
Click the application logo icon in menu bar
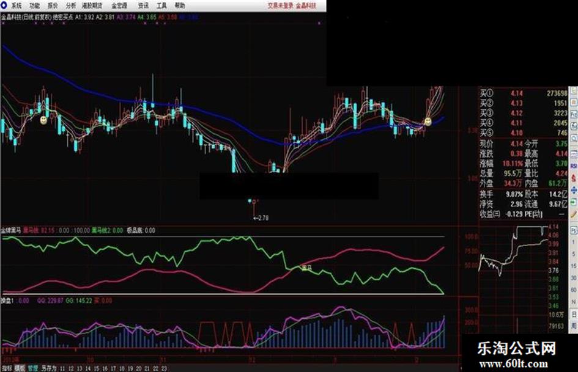4,5
